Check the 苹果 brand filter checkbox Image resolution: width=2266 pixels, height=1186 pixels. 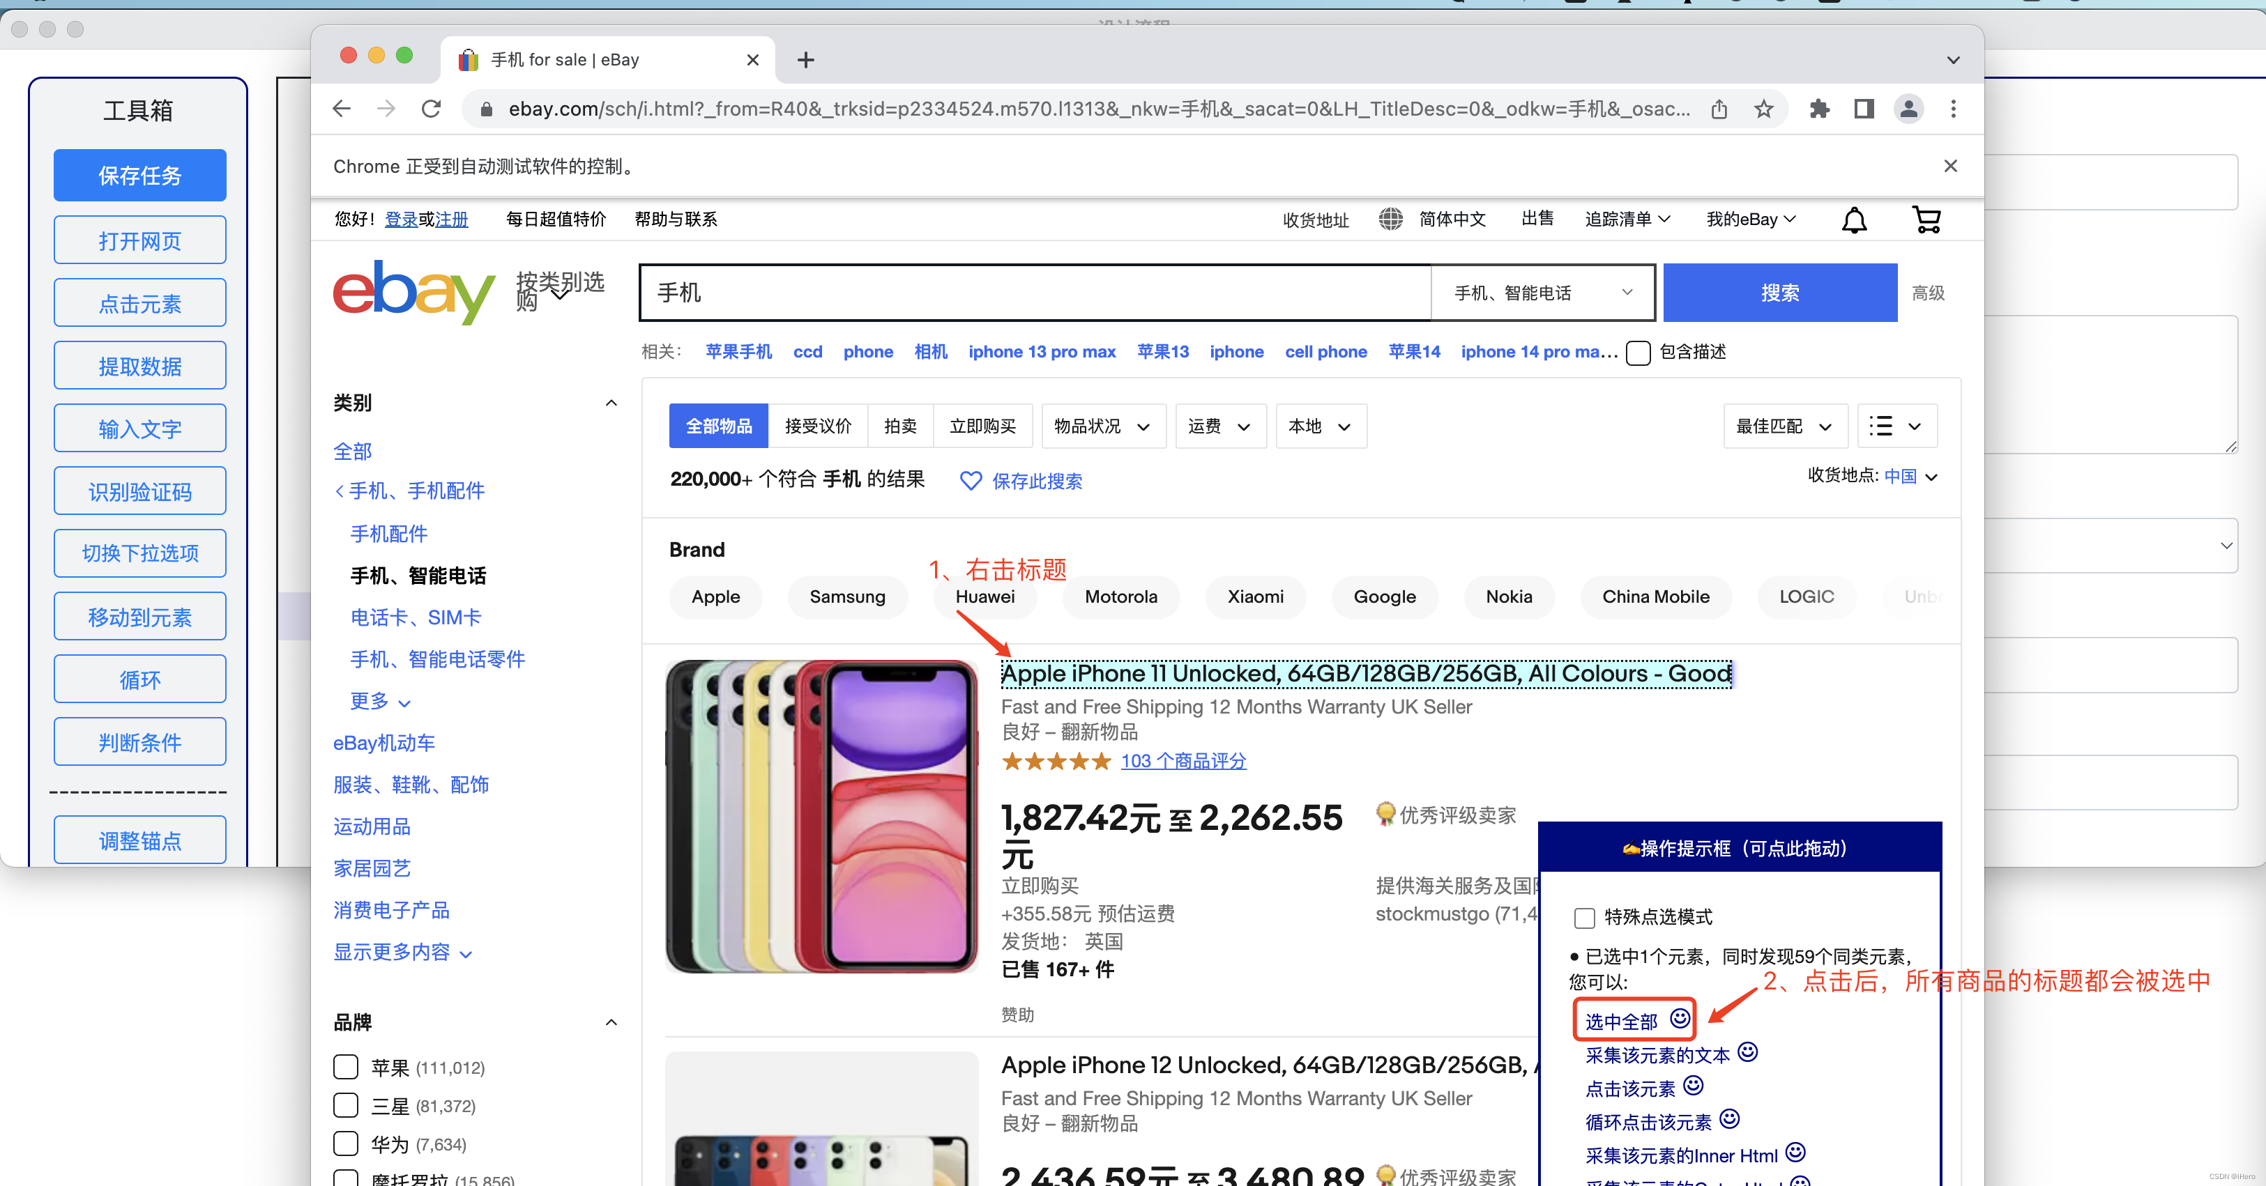point(347,1066)
